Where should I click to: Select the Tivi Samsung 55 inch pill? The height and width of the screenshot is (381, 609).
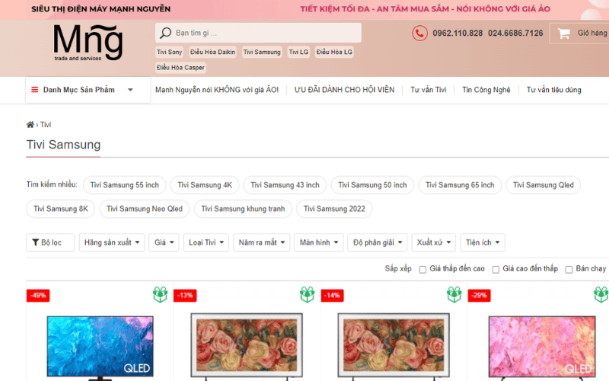point(125,185)
